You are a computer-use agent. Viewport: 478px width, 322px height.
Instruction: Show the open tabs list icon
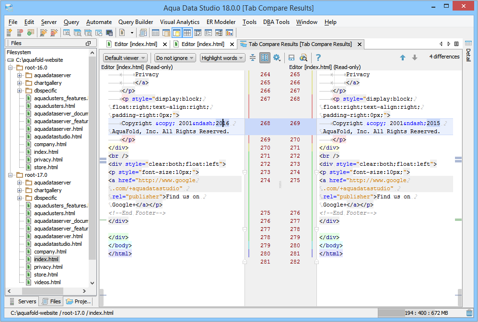coord(456,44)
